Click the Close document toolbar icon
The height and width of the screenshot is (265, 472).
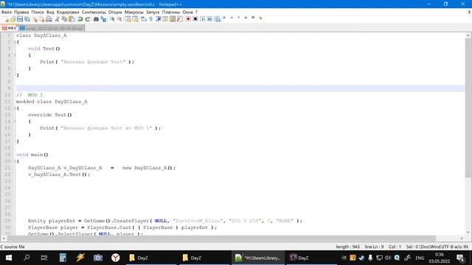[35, 19]
